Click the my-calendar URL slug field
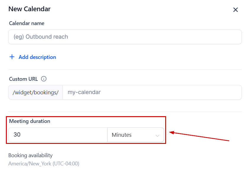Image resolution: width=248 pixels, height=171 pixels. pyautogui.click(x=152, y=92)
